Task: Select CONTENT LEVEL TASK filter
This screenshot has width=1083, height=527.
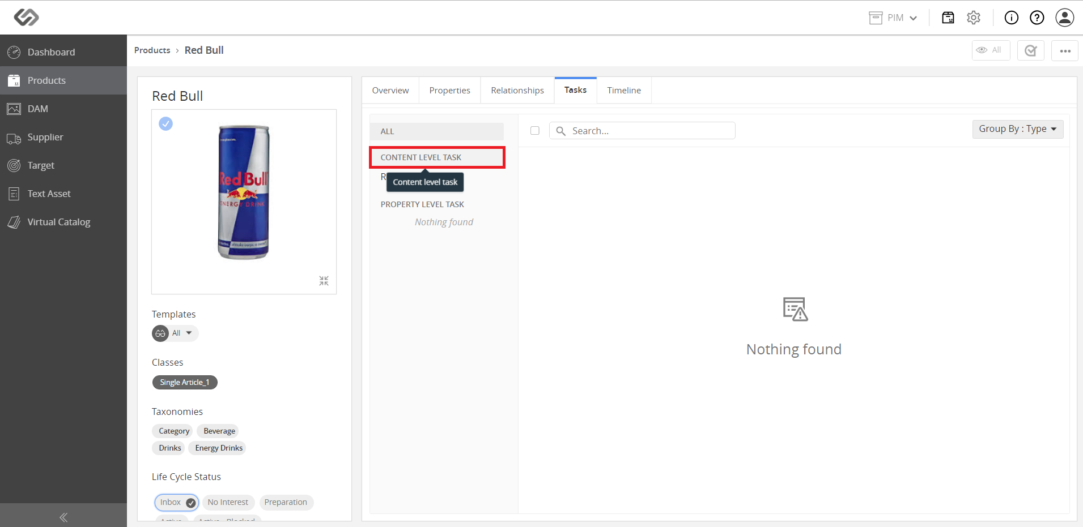Action: pyautogui.click(x=437, y=157)
